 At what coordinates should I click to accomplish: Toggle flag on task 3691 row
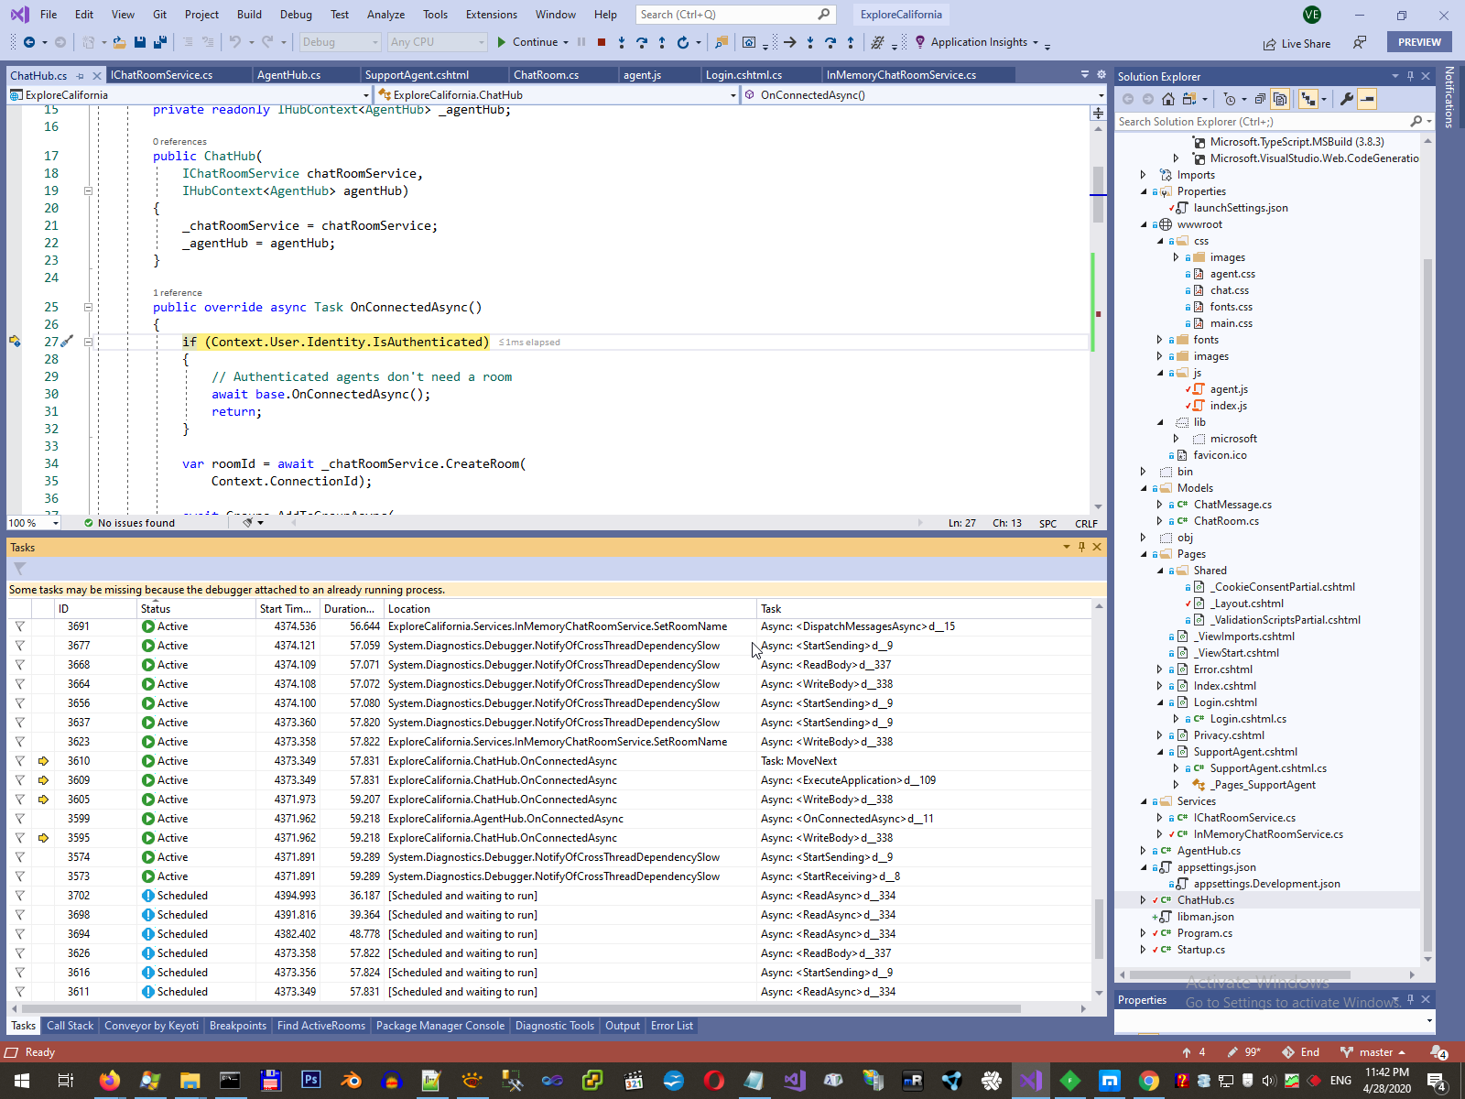coord(19,626)
